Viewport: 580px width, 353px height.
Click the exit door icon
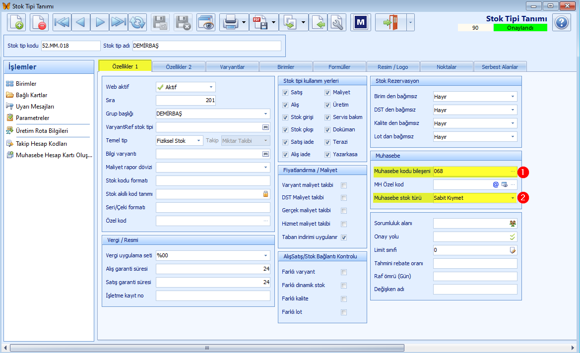point(390,22)
